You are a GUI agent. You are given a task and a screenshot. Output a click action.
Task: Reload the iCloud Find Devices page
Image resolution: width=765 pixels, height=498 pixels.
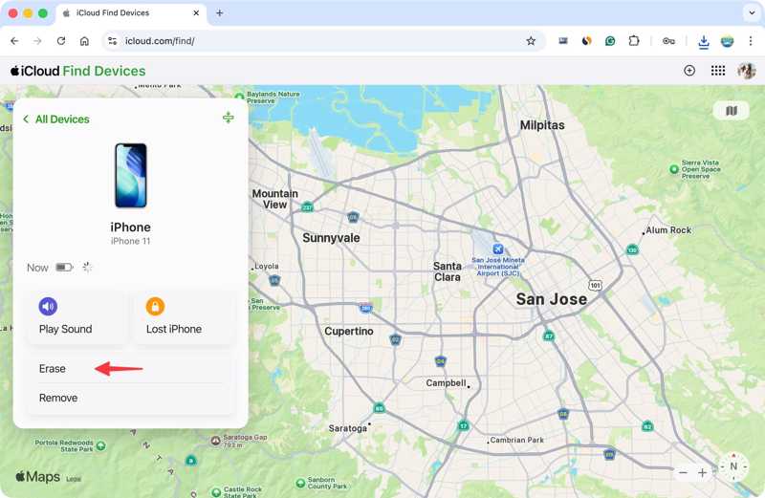point(61,41)
